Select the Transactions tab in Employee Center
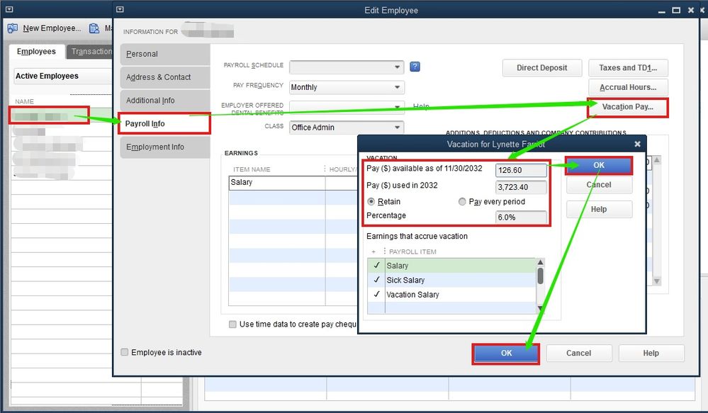The width and height of the screenshot is (708, 413). pyautogui.click(x=90, y=52)
